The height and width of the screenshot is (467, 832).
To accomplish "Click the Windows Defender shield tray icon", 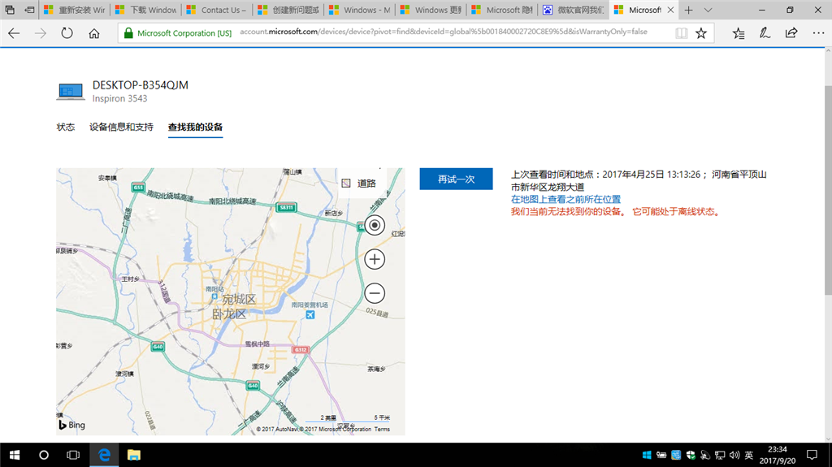I will tap(691, 455).
